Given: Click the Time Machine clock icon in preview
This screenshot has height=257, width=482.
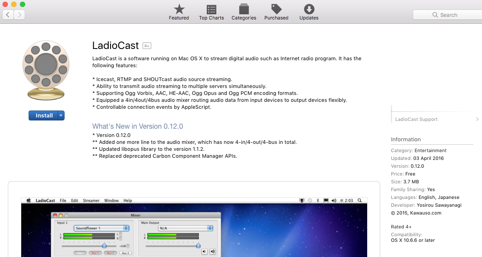Looking at the screenshot, I should pos(310,200).
